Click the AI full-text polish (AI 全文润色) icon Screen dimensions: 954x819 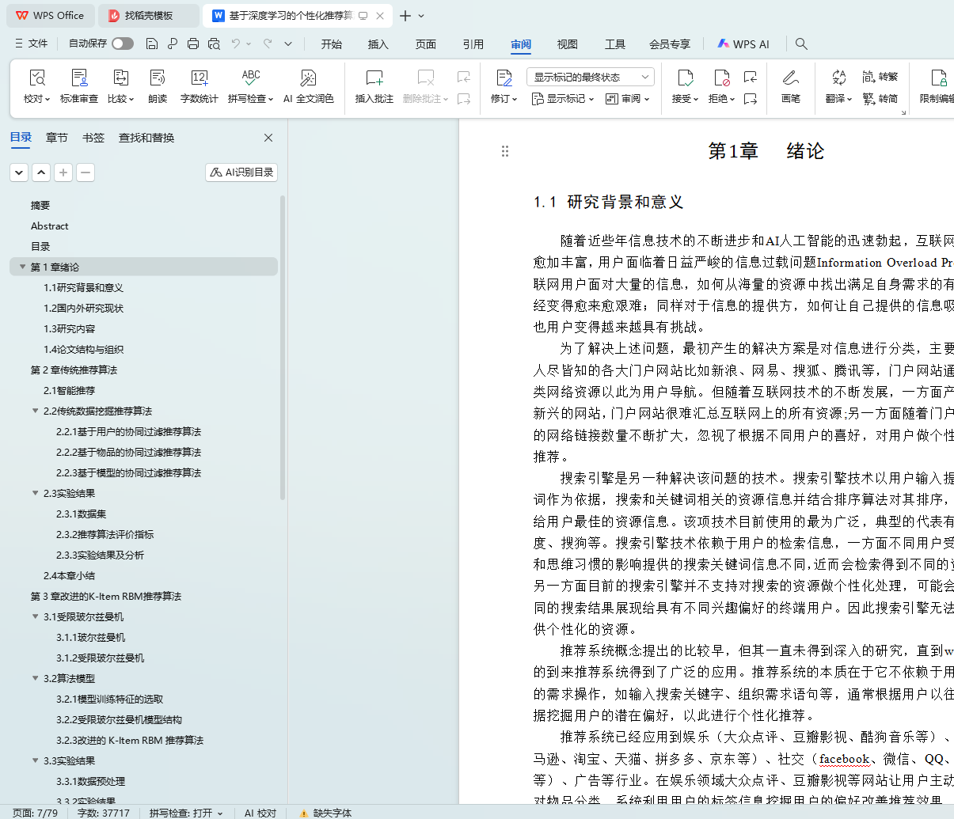(x=308, y=78)
